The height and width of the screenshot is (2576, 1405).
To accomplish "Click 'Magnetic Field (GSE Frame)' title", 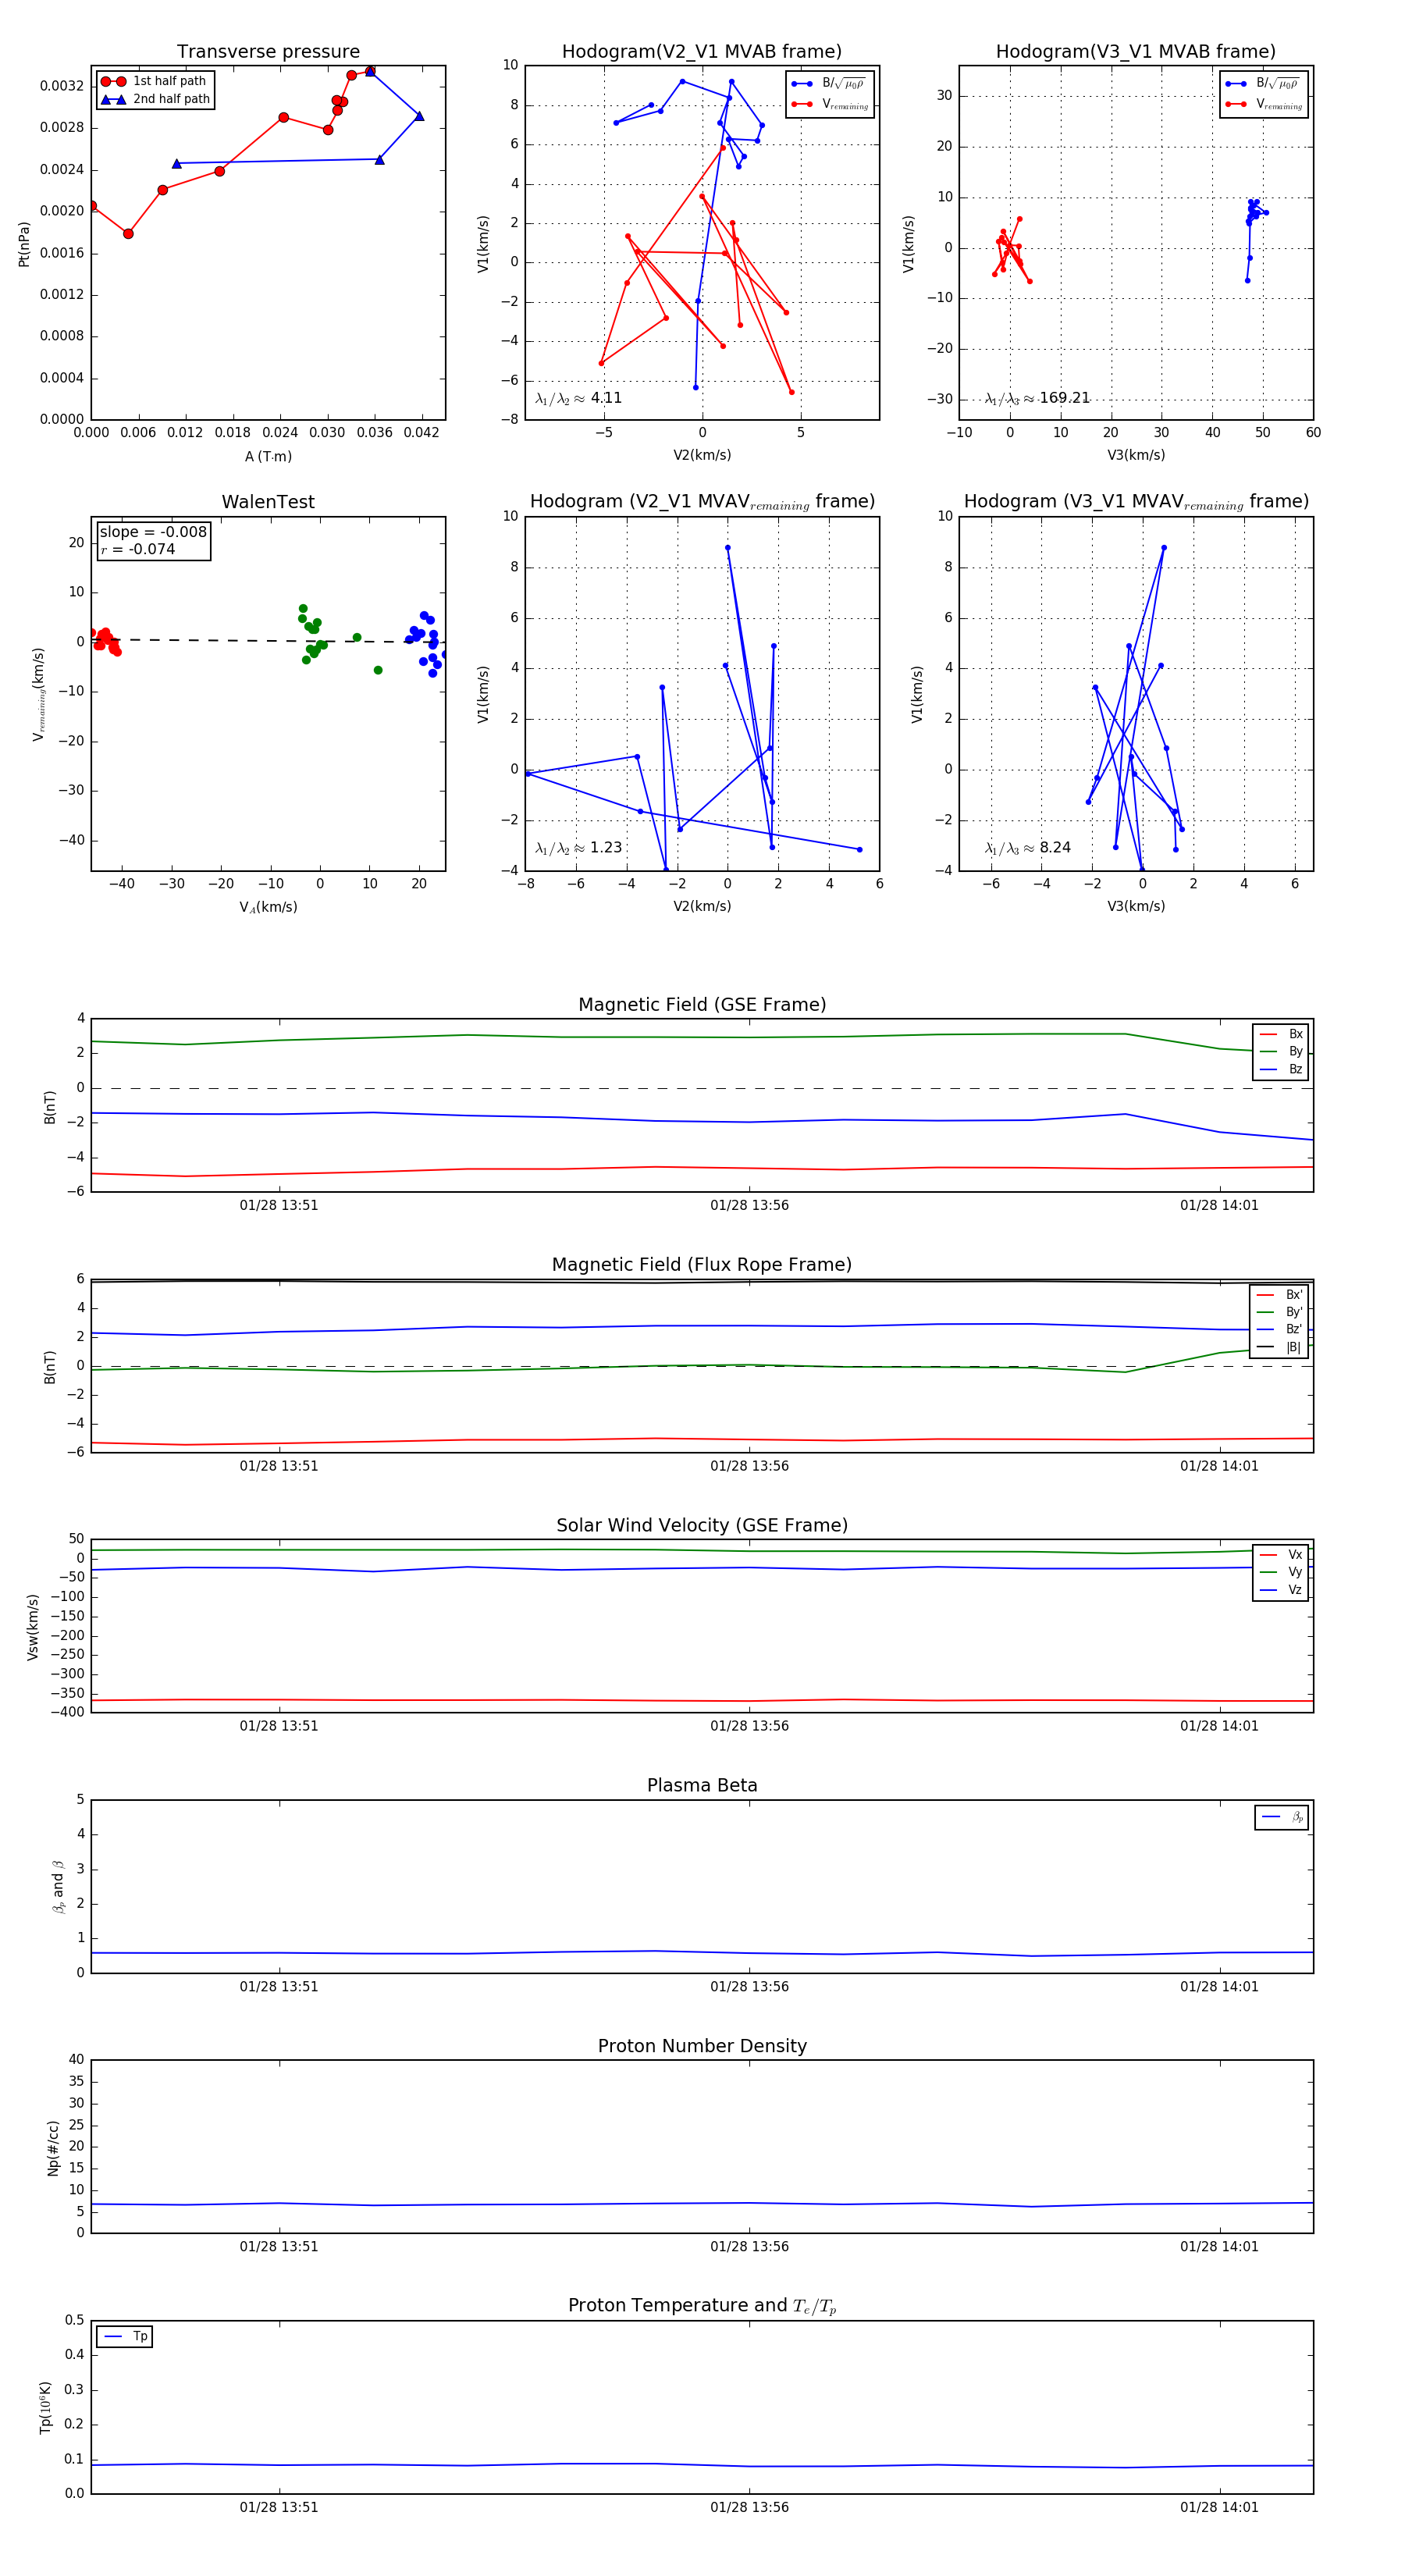I will pyautogui.click(x=702, y=1005).
